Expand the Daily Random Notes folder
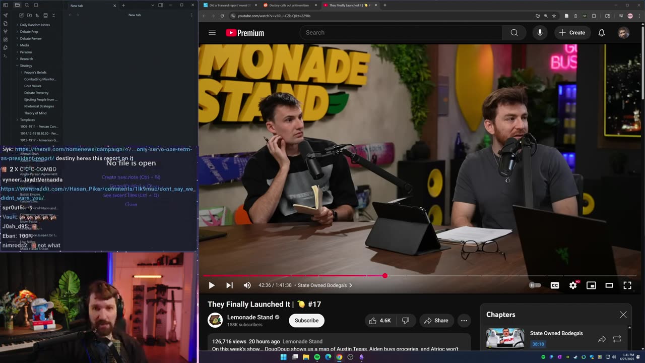Screen dimensions: 645x363 click(34, 25)
